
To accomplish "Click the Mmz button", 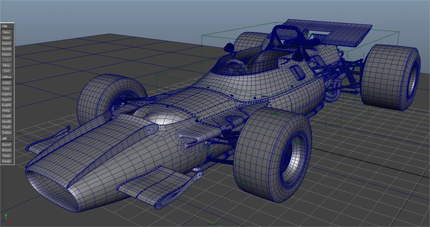I will click(x=7, y=65).
